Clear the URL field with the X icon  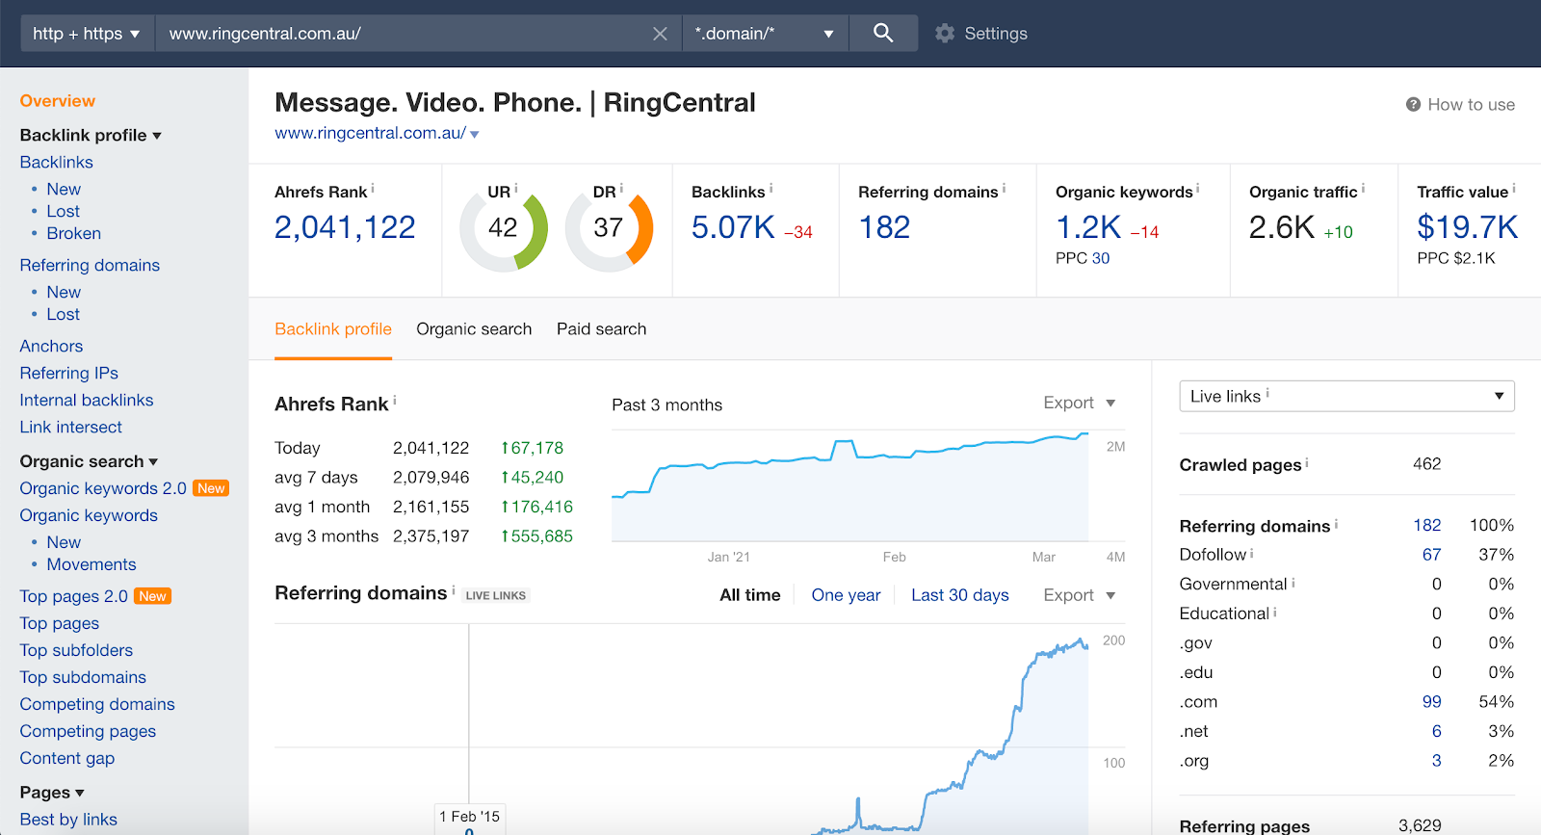pos(660,34)
